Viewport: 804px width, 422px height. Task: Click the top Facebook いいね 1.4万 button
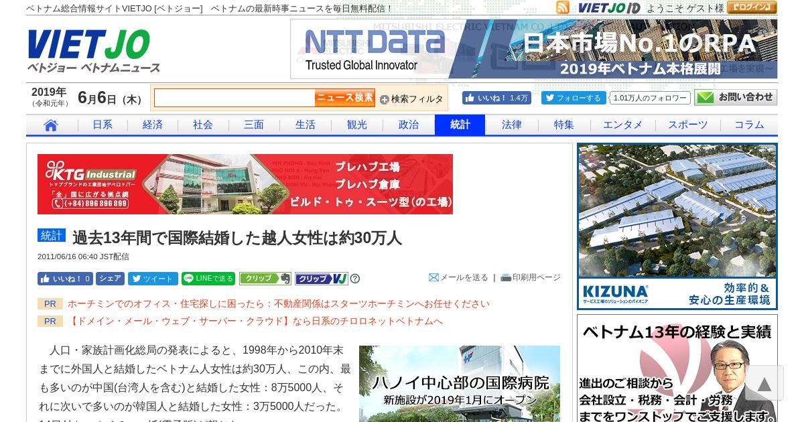[496, 98]
